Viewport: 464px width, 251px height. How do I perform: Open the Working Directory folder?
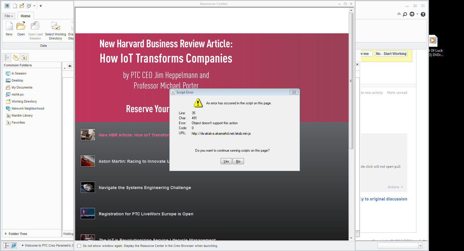point(21,102)
